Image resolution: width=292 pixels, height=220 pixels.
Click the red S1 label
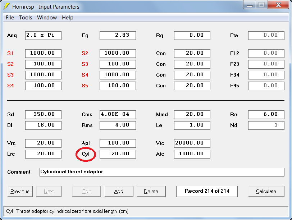pos(10,54)
